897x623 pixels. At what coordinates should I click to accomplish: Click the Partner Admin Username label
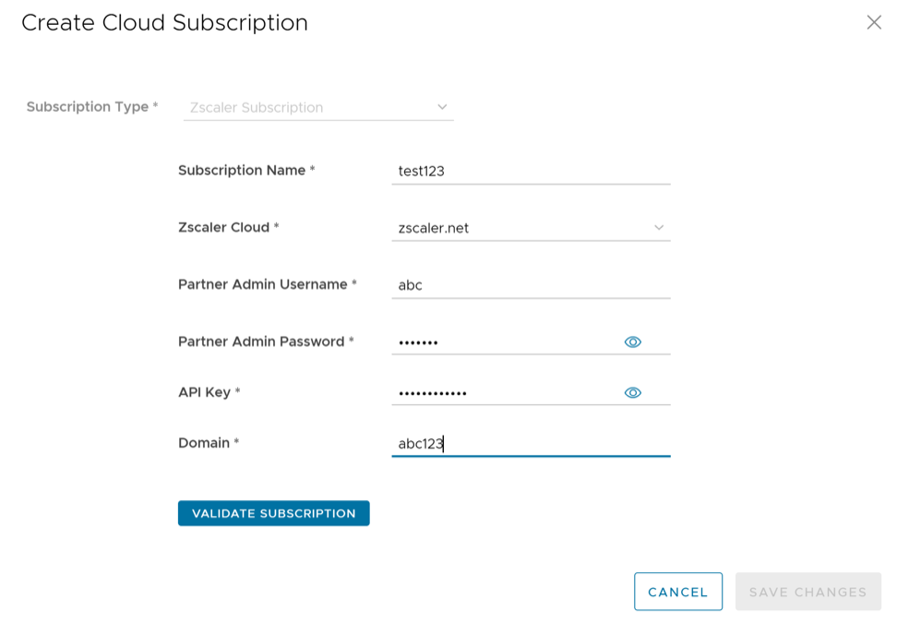263,284
